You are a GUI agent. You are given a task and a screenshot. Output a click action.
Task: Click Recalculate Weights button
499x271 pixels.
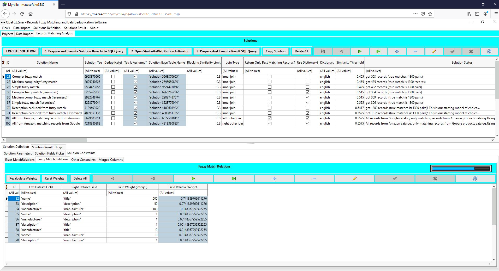point(23,178)
